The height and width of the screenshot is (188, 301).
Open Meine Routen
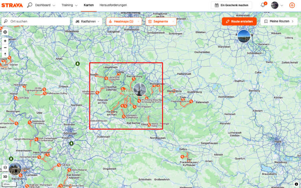pos(279,21)
